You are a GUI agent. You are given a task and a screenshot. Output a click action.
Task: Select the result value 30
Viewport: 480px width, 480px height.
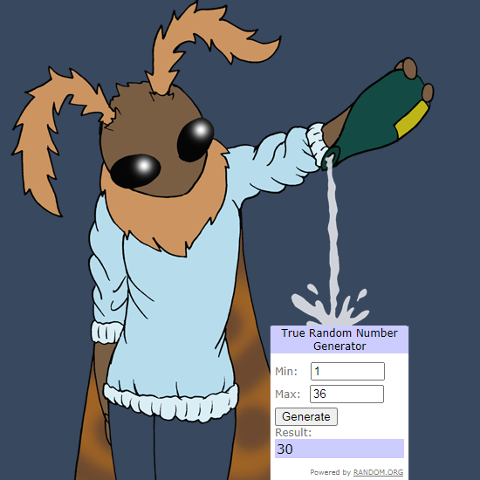pyautogui.click(x=285, y=449)
